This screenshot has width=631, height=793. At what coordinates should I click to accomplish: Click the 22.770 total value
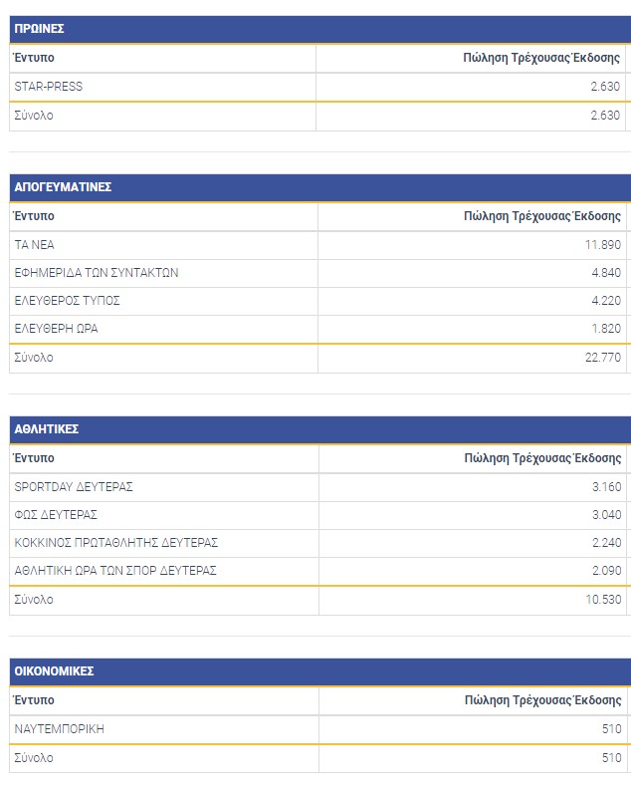point(603,358)
